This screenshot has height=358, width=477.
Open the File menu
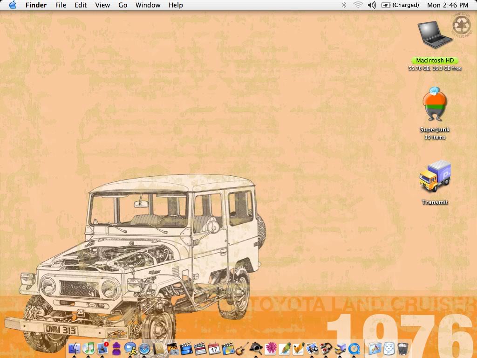[x=61, y=5]
